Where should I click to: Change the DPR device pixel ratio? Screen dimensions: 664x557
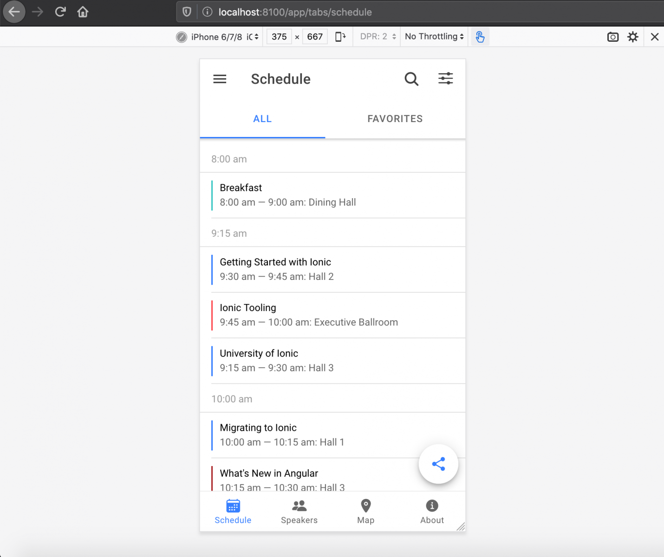tap(378, 37)
